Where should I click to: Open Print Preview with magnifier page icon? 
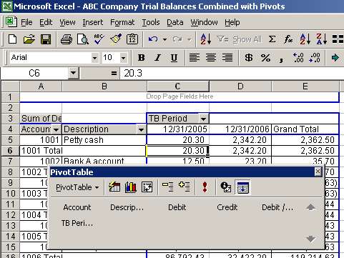coord(82,39)
